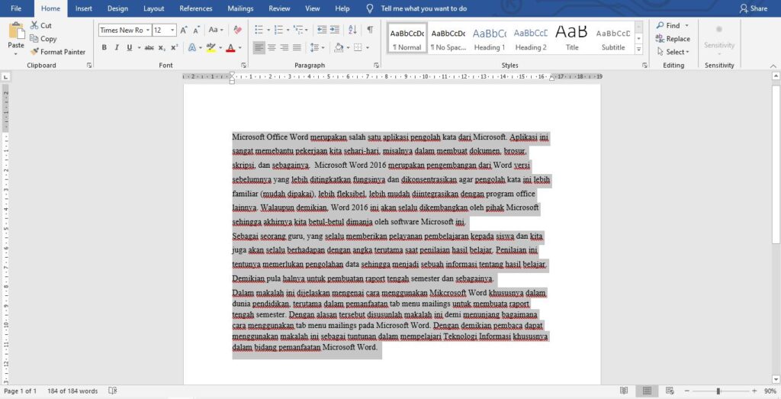This screenshot has width=781, height=399.
Task: Open the Select dropdown in Editing
Action: click(x=673, y=52)
